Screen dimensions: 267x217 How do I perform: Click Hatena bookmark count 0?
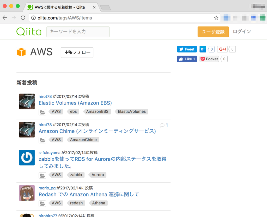coord(211,49)
